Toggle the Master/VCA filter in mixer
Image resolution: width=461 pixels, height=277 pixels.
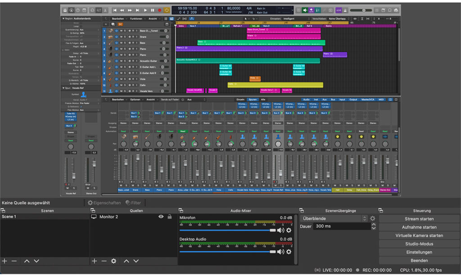click(367, 100)
